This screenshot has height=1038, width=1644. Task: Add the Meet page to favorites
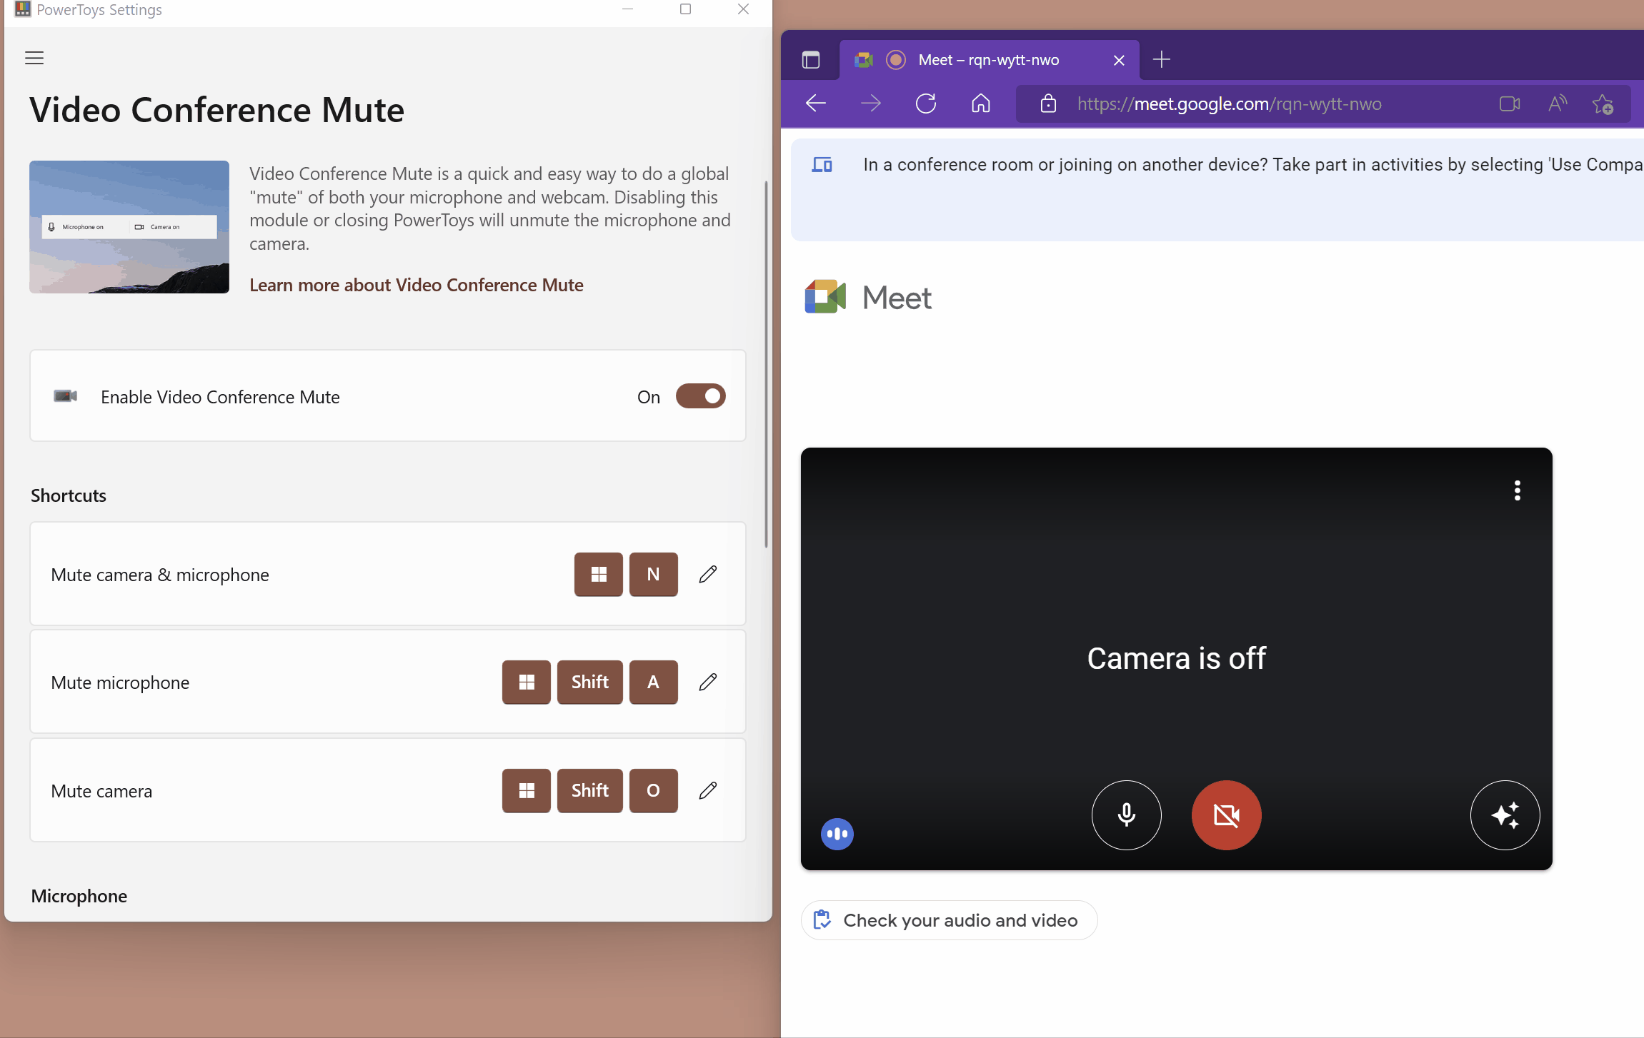(x=1604, y=104)
